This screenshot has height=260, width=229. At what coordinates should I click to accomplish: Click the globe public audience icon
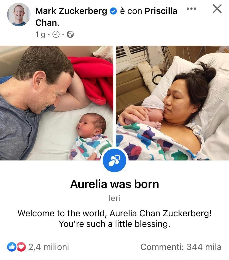click(x=70, y=35)
